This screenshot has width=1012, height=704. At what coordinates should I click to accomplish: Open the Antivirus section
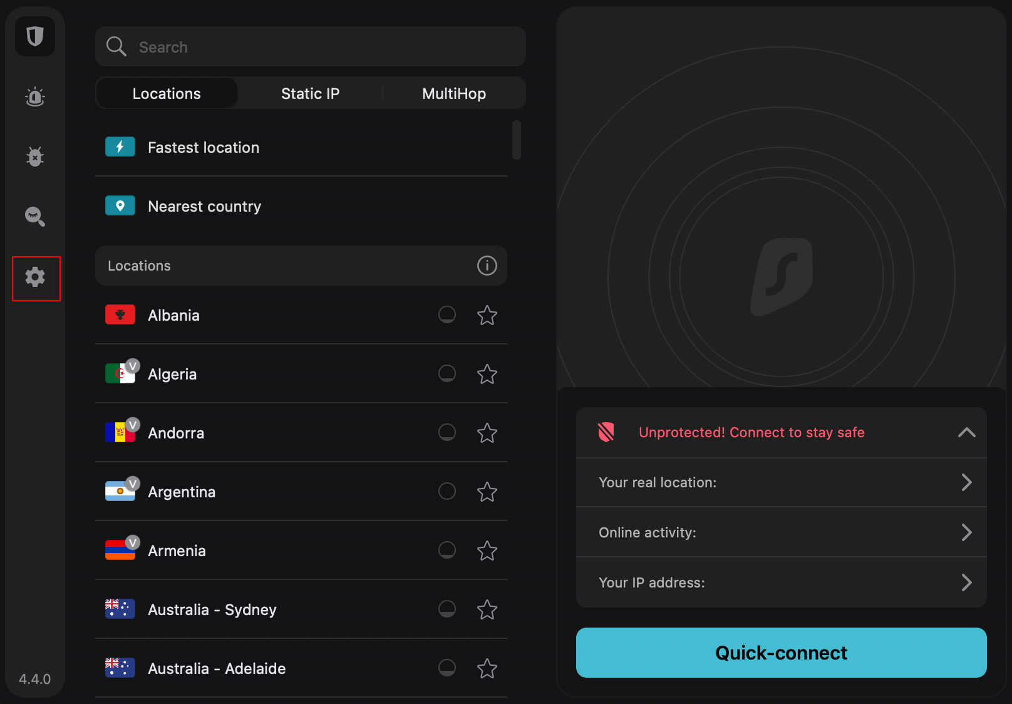click(x=35, y=157)
